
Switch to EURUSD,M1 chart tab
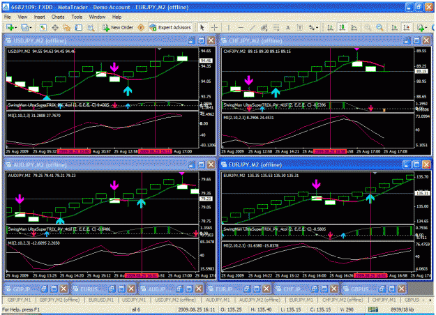click(x=101, y=300)
